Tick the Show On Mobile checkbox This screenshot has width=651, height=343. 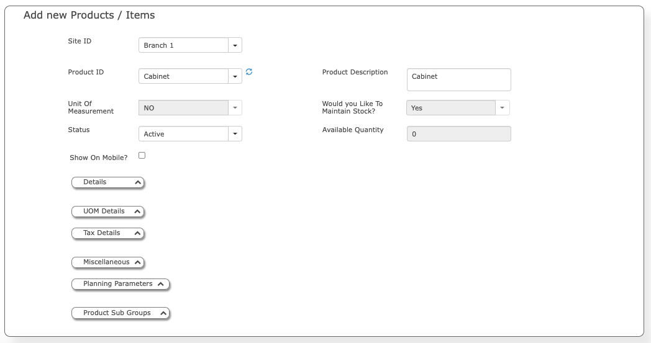click(x=142, y=156)
